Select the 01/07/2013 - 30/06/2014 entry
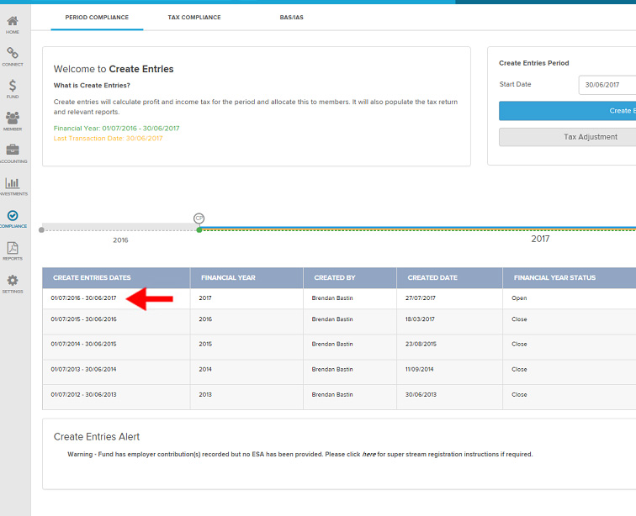This screenshot has width=636, height=516. [x=83, y=369]
